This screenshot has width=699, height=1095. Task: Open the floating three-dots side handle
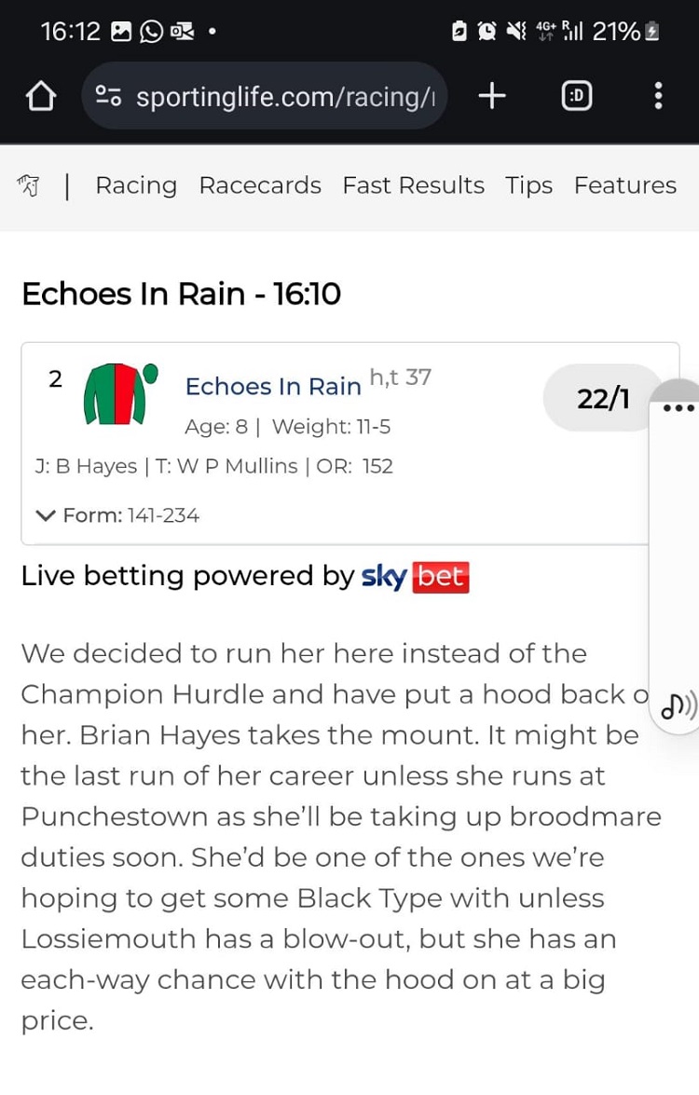678,408
